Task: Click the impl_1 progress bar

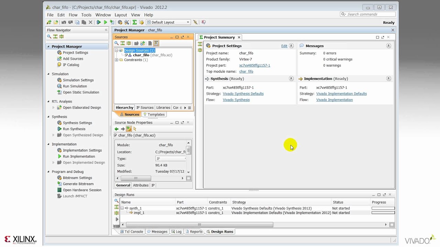Action: tap(383, 213)
